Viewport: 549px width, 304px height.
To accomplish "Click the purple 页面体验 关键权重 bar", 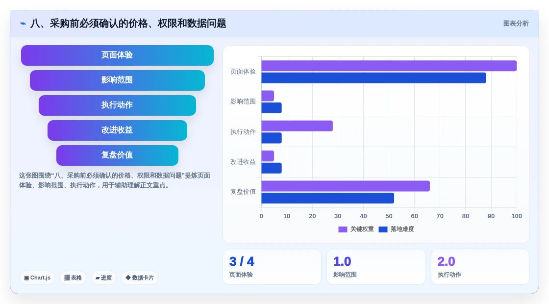I will (389, 66).
